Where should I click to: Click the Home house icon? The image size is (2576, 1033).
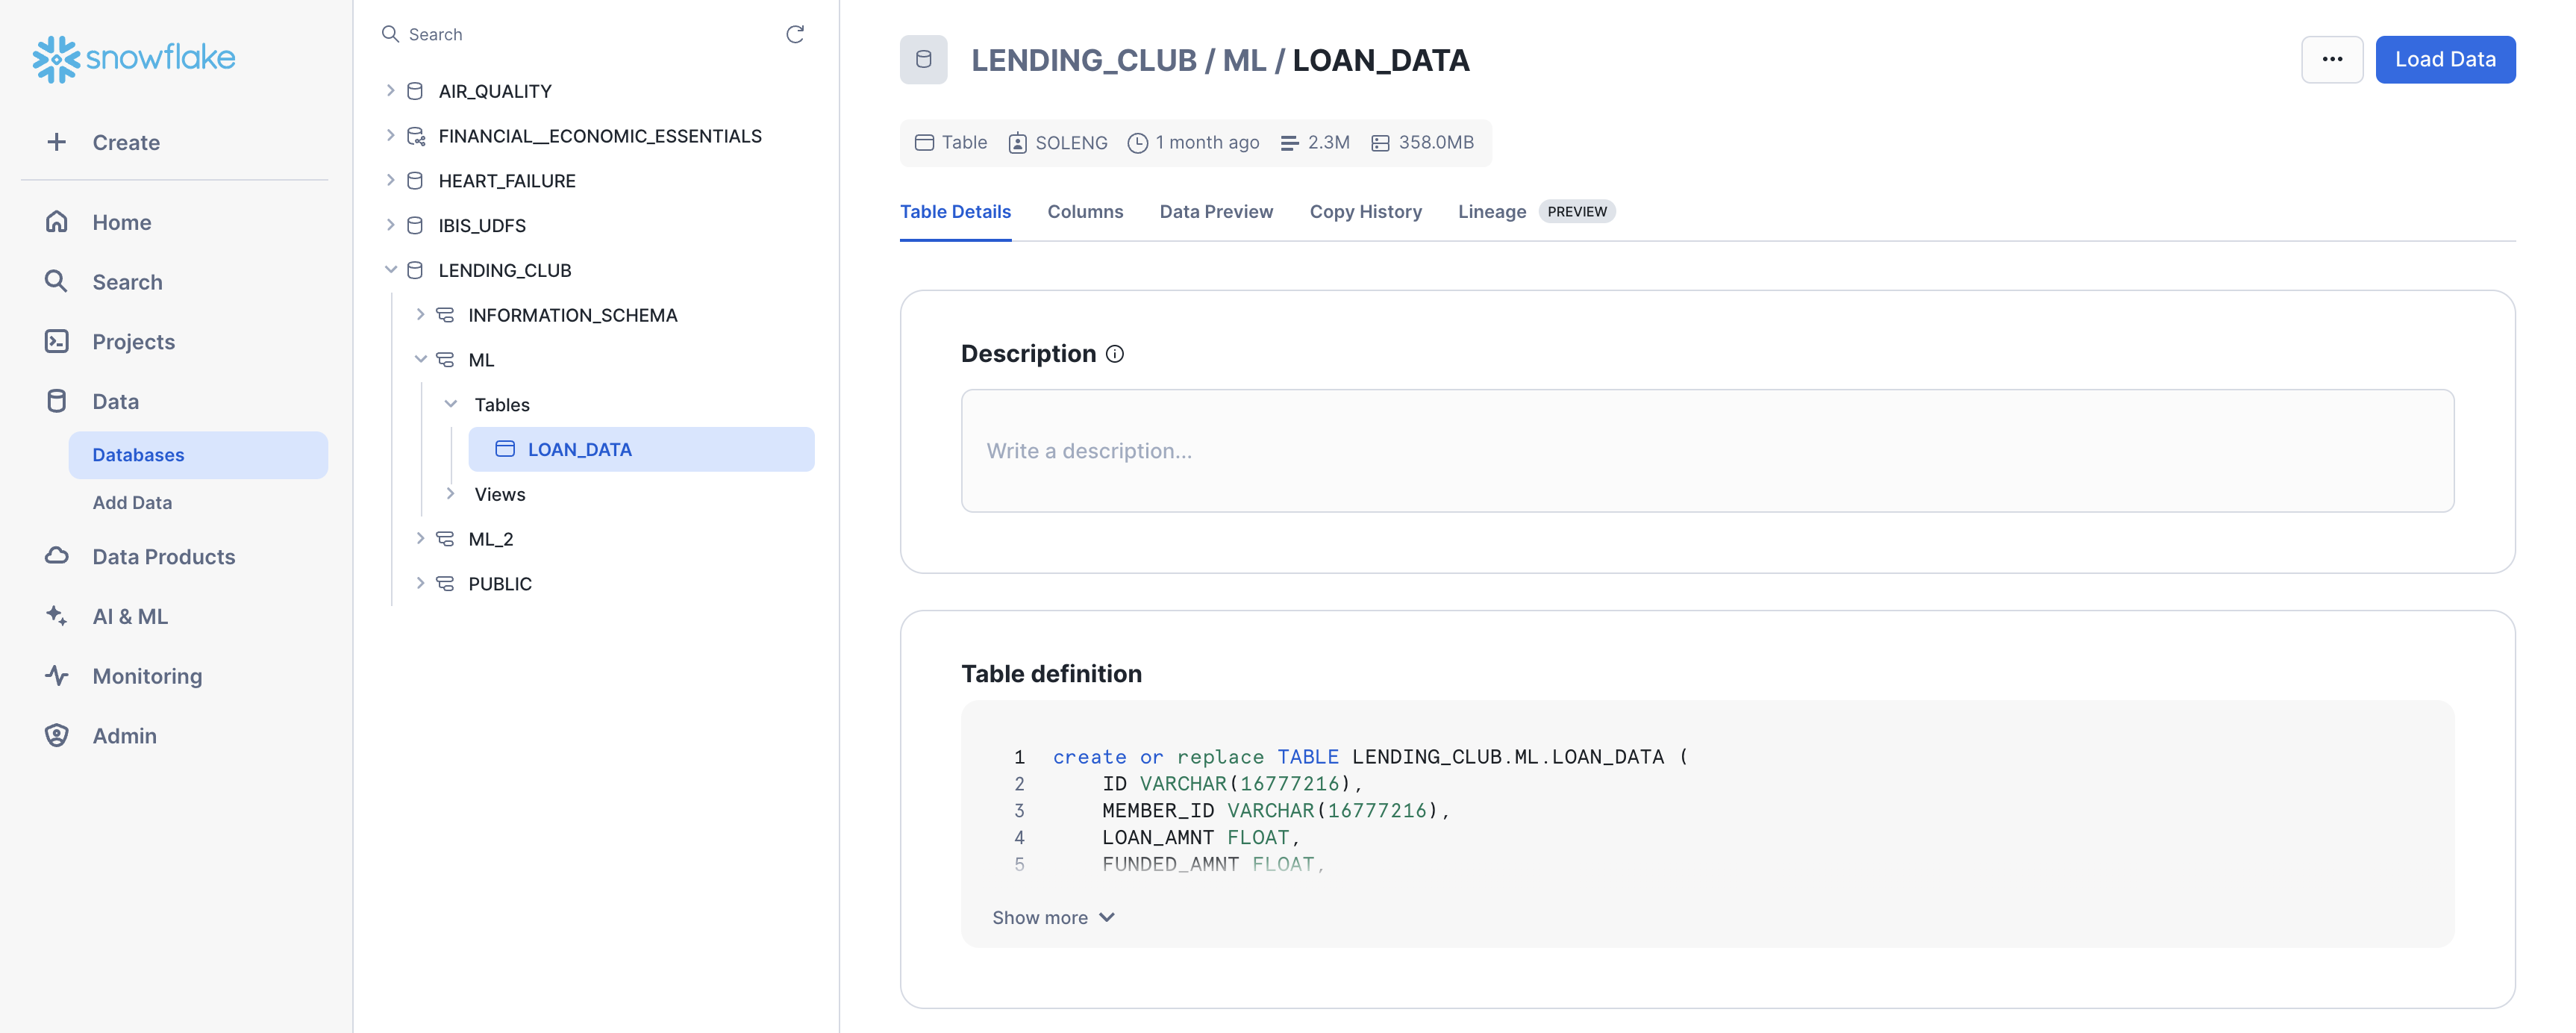(x=57, y=222)
